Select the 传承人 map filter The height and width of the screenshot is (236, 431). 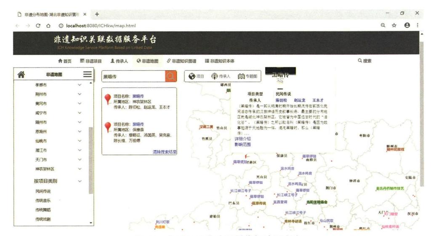pyautogui.click(x=221, y=77)
